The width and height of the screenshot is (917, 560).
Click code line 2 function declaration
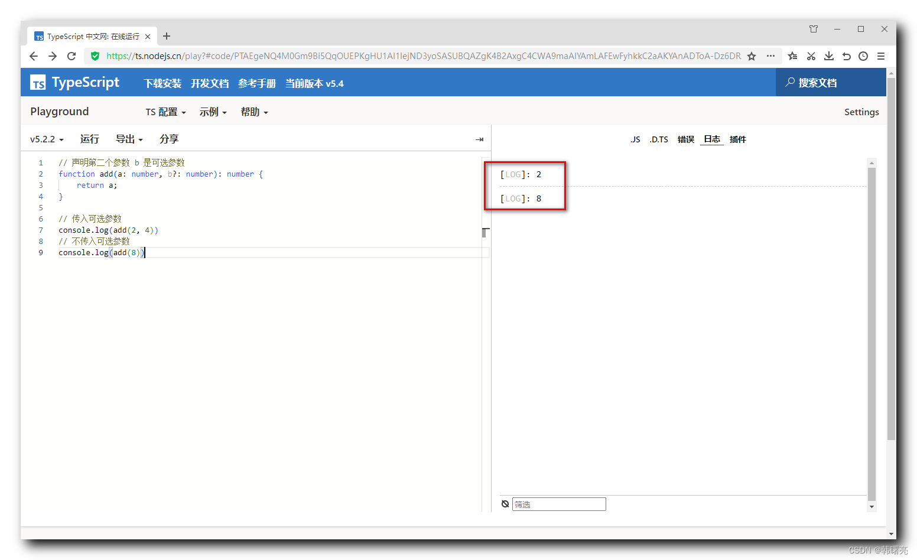(161, 174)
